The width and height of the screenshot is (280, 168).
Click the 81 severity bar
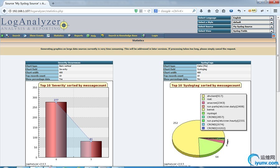(x=91, y=149)
